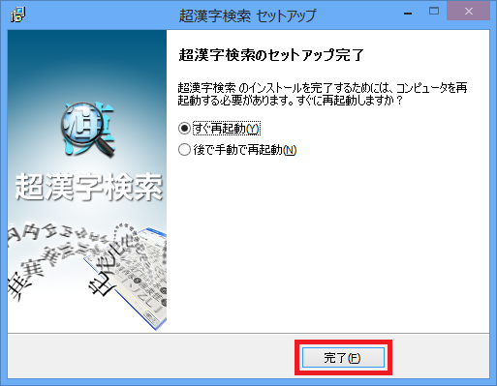Screen dimensions: 497x386
Task: Click the heading 超漢字検索のセットアップ完了
Action: pyautogui.click(x=271, y=55)
